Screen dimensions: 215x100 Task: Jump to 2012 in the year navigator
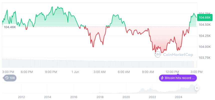coord(21,97)
